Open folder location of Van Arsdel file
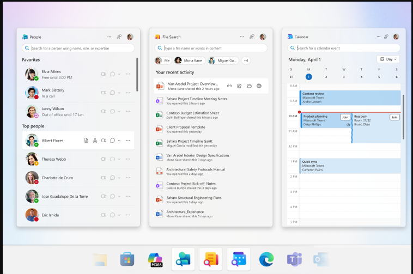 [x=249, y=86]
